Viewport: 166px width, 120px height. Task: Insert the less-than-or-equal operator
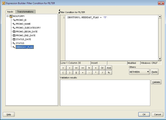[76, 68]
